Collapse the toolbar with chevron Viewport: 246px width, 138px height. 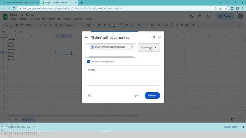click(x=239, y=25)
